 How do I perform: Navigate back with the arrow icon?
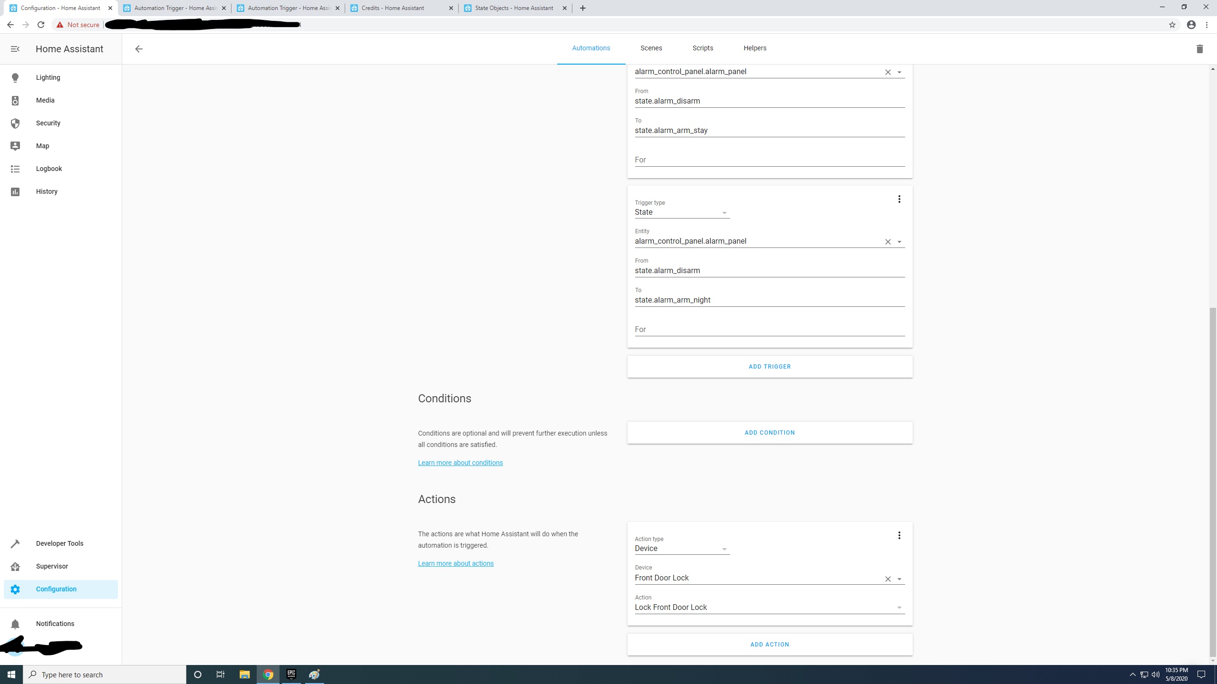click(138, 48)
